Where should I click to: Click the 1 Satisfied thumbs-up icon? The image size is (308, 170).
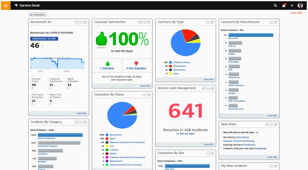[108, 64]
